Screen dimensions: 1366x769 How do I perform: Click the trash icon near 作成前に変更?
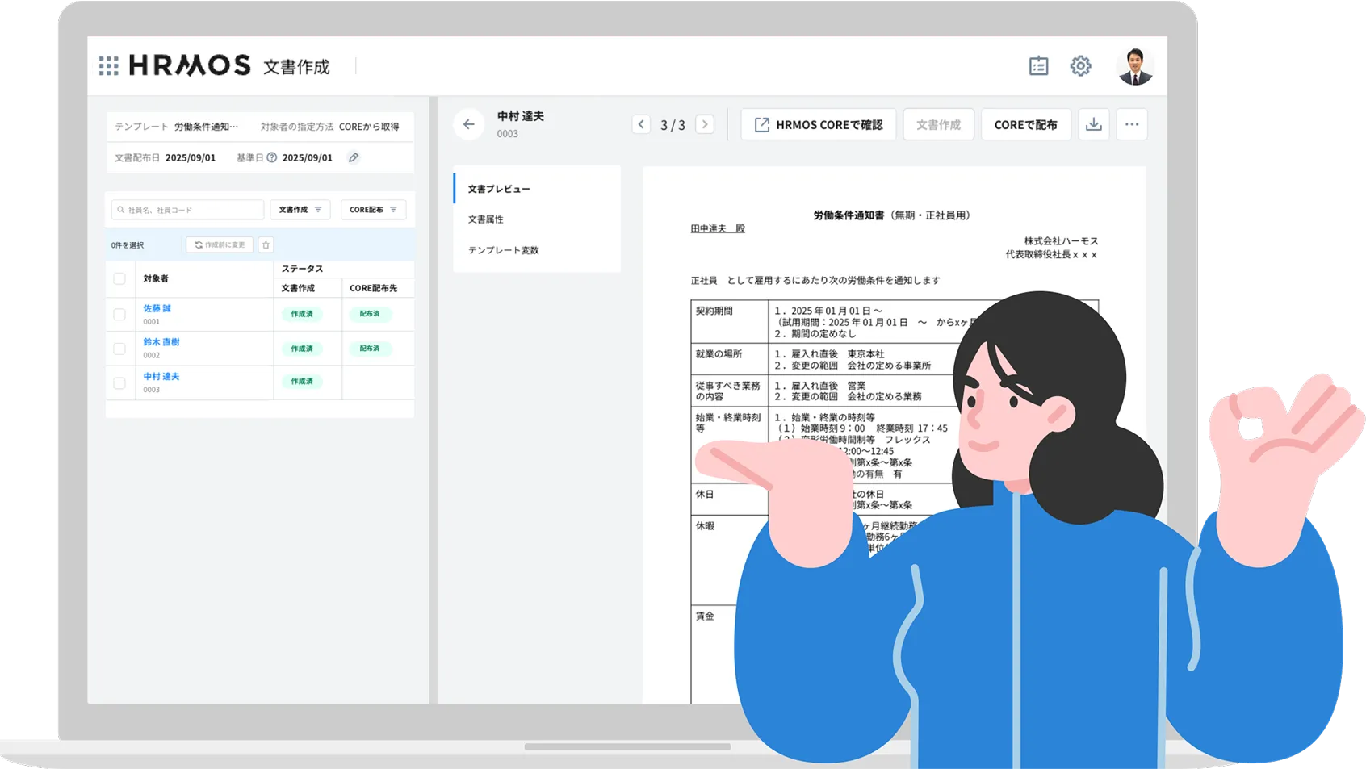tap(265, 244)
